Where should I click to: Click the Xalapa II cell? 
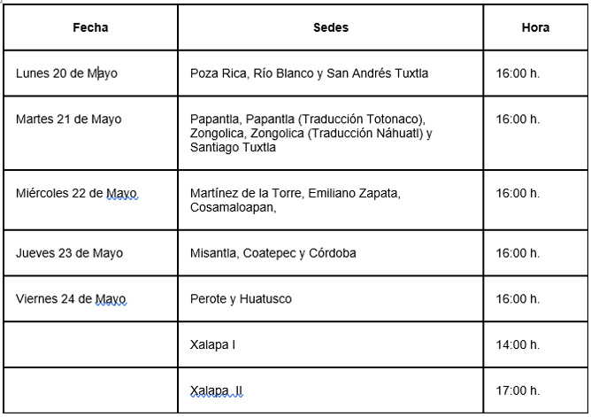(216, 390)
